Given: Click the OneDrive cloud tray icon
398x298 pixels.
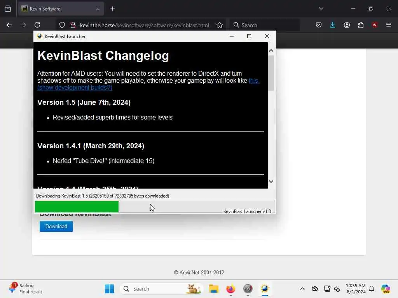Looking at the screenshot, I should 315,289.
